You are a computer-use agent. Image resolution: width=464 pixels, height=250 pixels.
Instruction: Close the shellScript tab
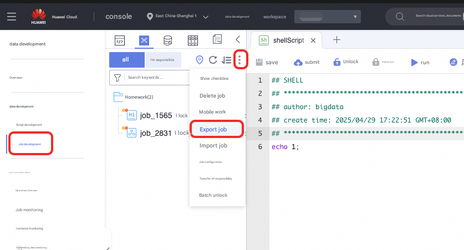(313, 40)
